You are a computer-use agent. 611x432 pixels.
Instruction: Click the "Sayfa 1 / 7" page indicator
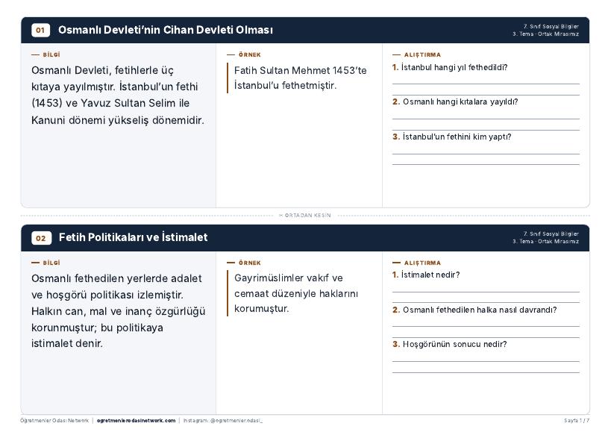[x=577, y=421]
